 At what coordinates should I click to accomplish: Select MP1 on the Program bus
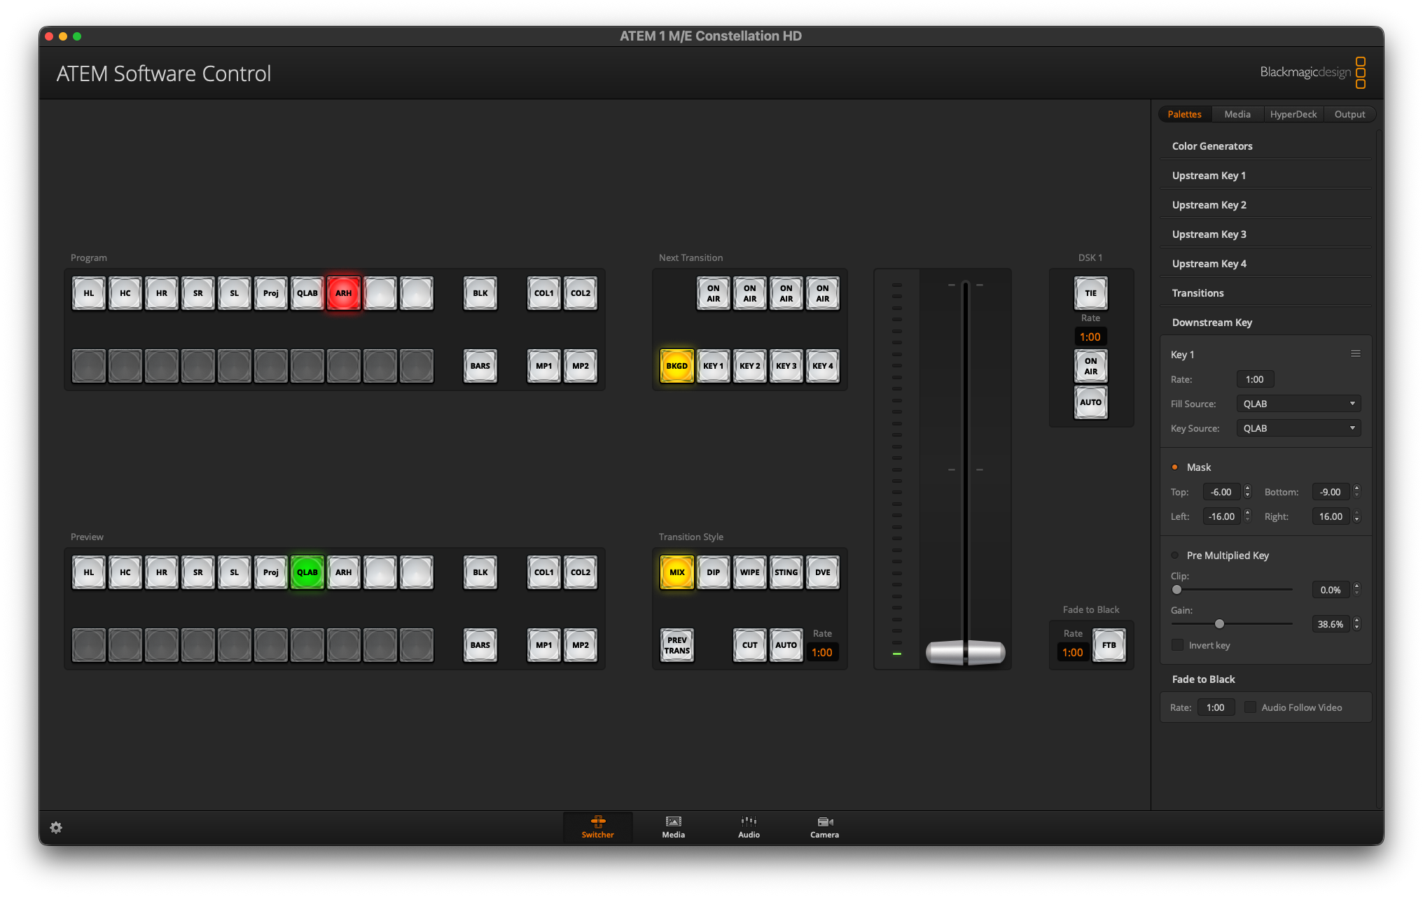544,366
